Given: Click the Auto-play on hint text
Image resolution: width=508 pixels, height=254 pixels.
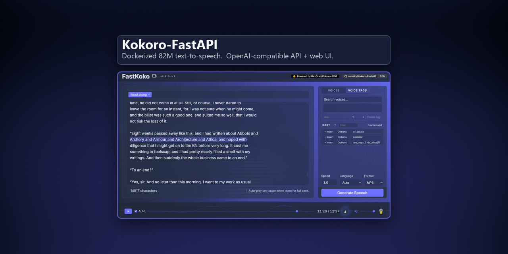Looking at the screenshot, I should point(279,190).
